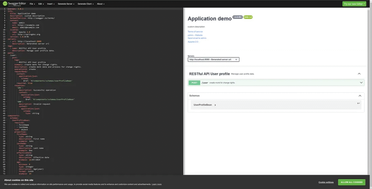Screen dimensions: 372x189
Task: Collapse the Schemas section
Action: coord(360,96)
